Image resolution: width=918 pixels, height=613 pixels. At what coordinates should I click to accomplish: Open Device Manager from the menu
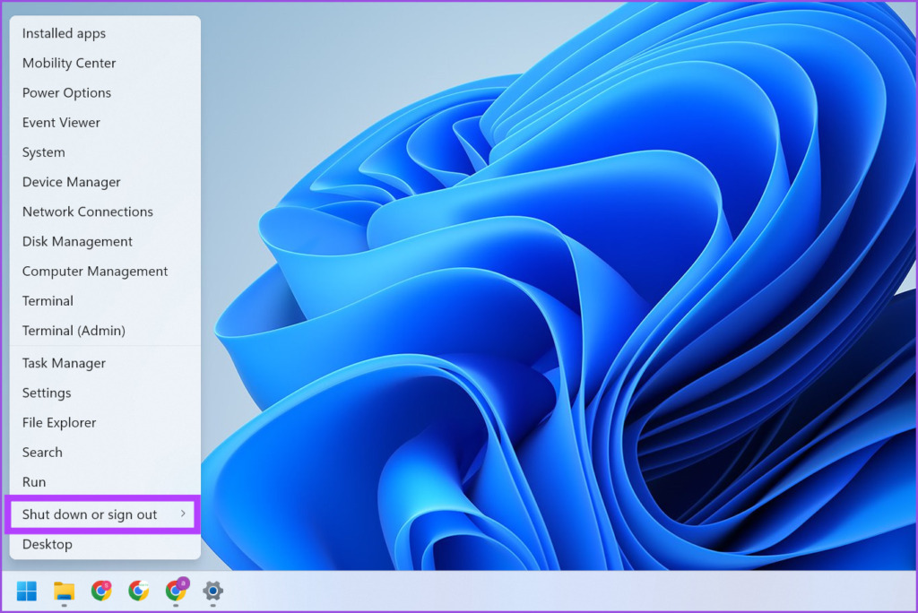coord(106,182)
